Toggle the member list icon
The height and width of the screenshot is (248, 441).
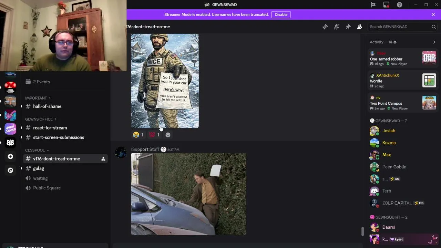359,27
